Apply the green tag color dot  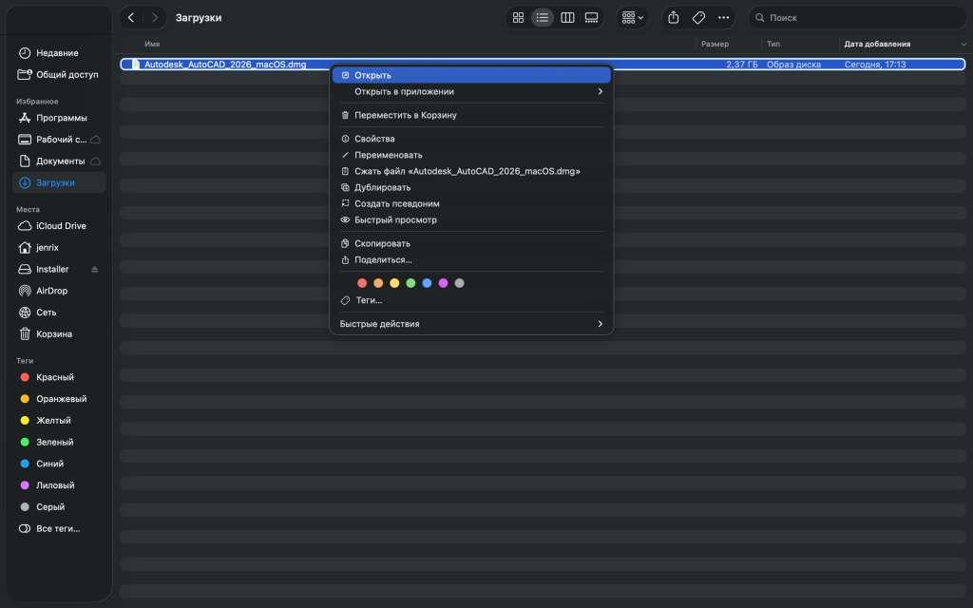click(x=410, y=283)
